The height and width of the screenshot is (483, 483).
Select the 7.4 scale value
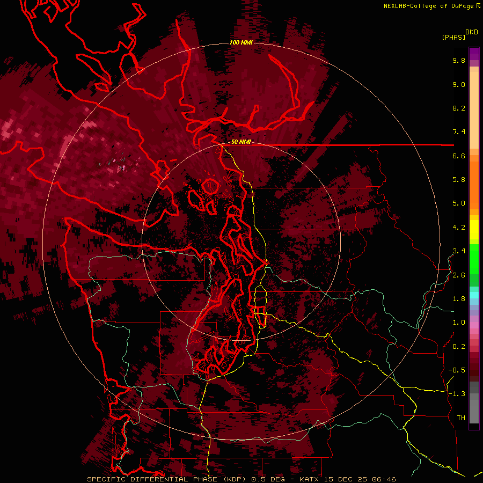(459, 132)
